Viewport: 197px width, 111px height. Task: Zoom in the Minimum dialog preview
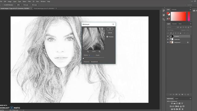(99, 51)
